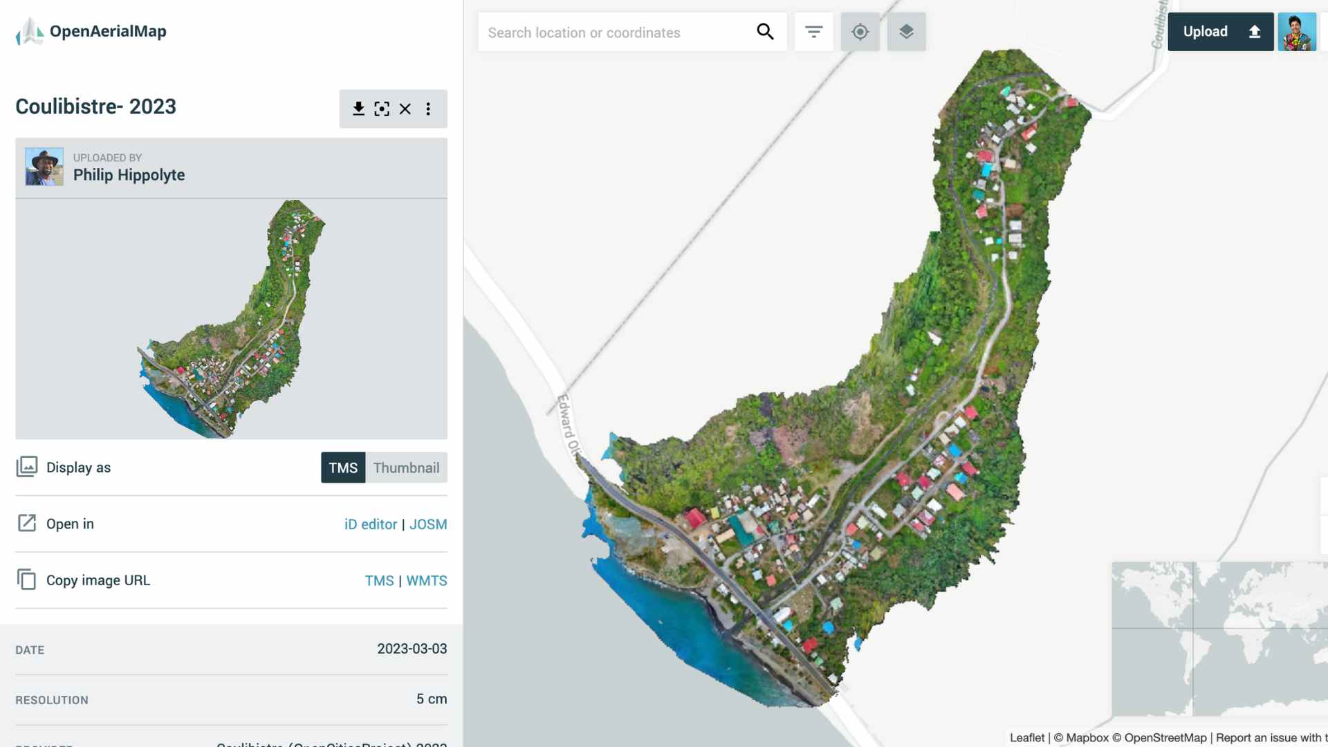Switch display to TMS mode

pos(343,467)
